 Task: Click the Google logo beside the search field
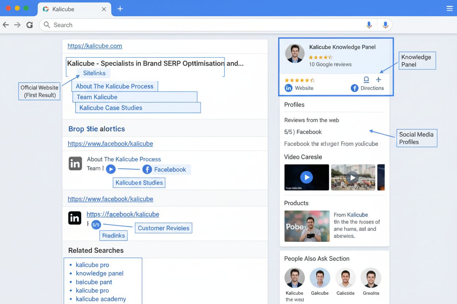pyautogui.click(x=30, y=25)
